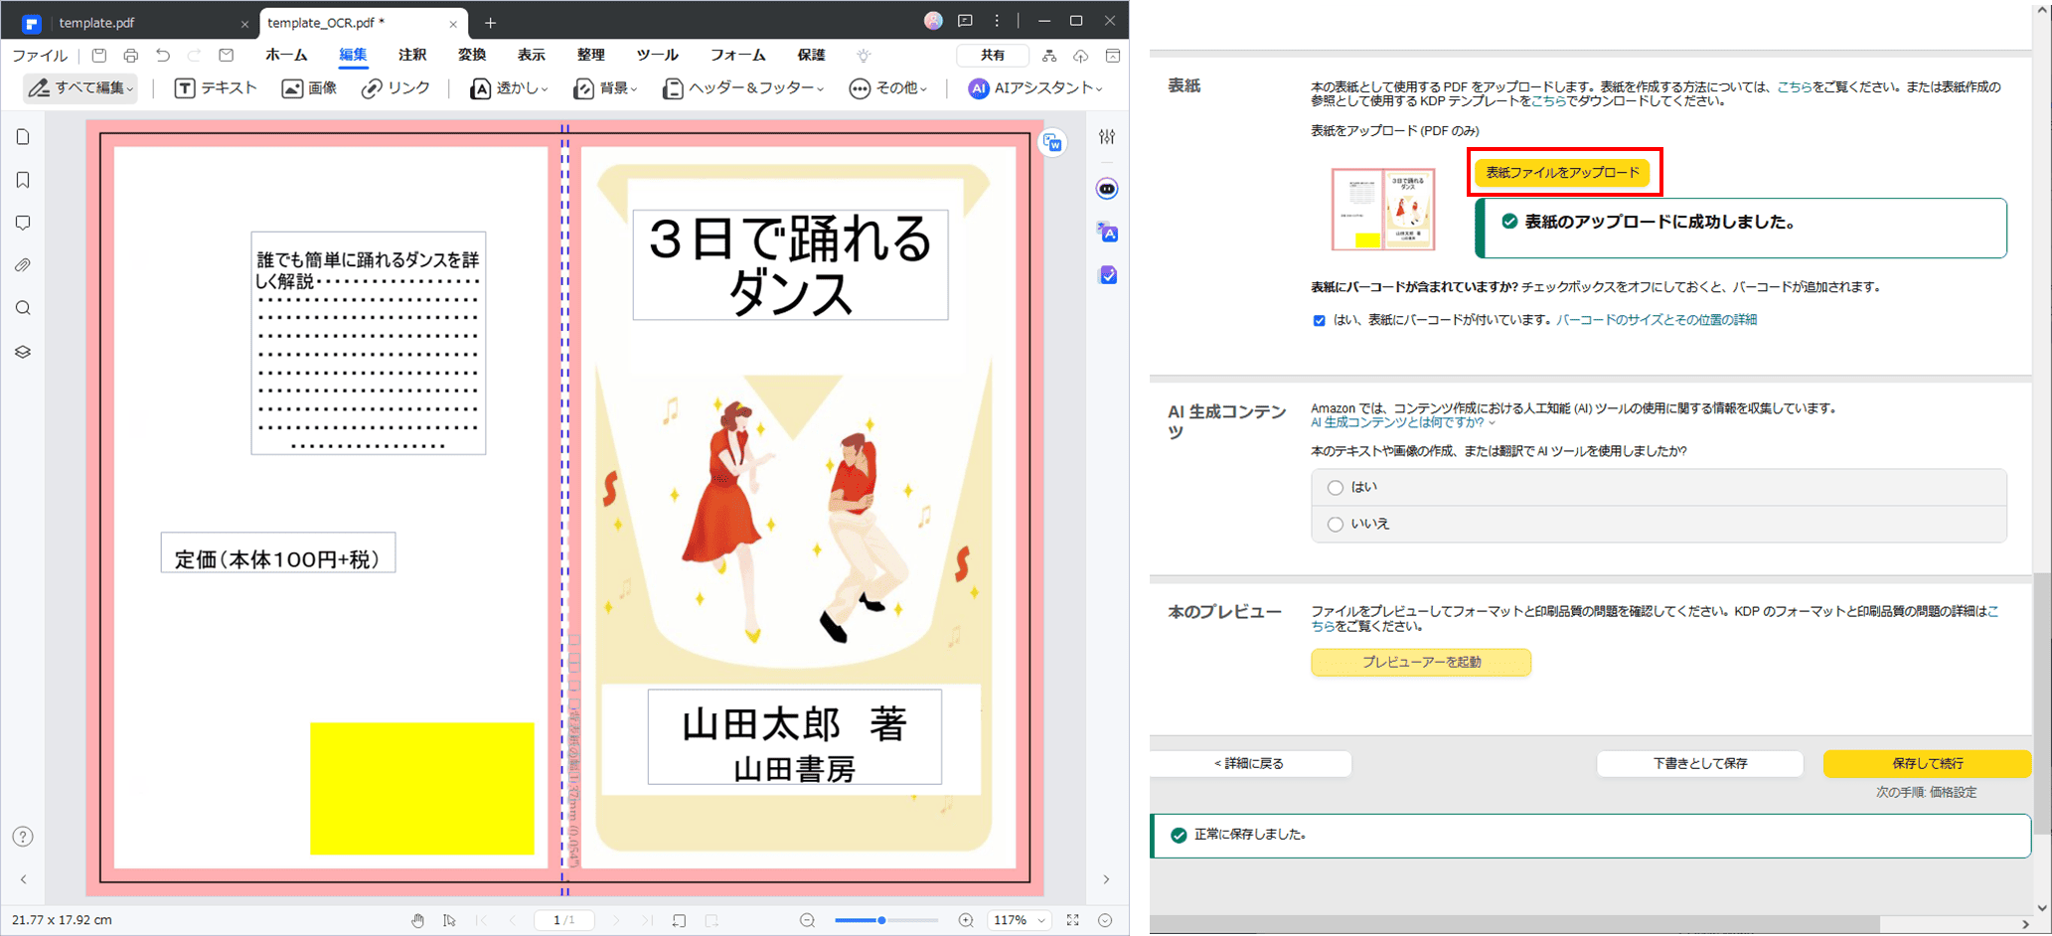Click the uploaded cover thumbnail
2052x936 pixels.
coord(1383,210)
